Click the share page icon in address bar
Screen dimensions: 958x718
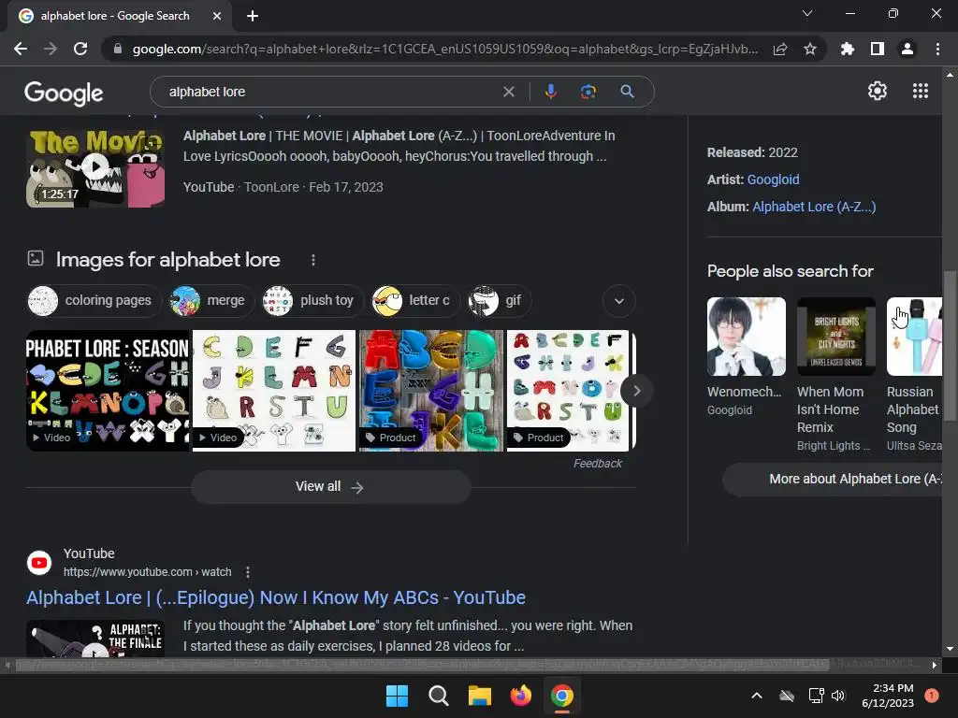[780, 49]
